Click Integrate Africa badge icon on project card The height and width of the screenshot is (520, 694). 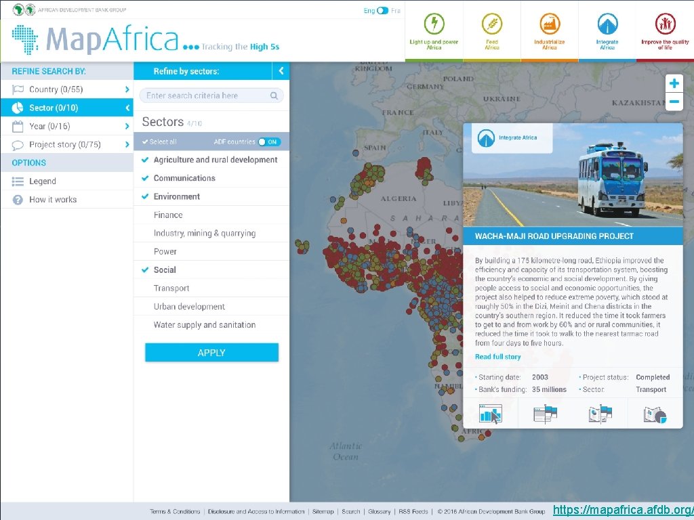[486, 138]
